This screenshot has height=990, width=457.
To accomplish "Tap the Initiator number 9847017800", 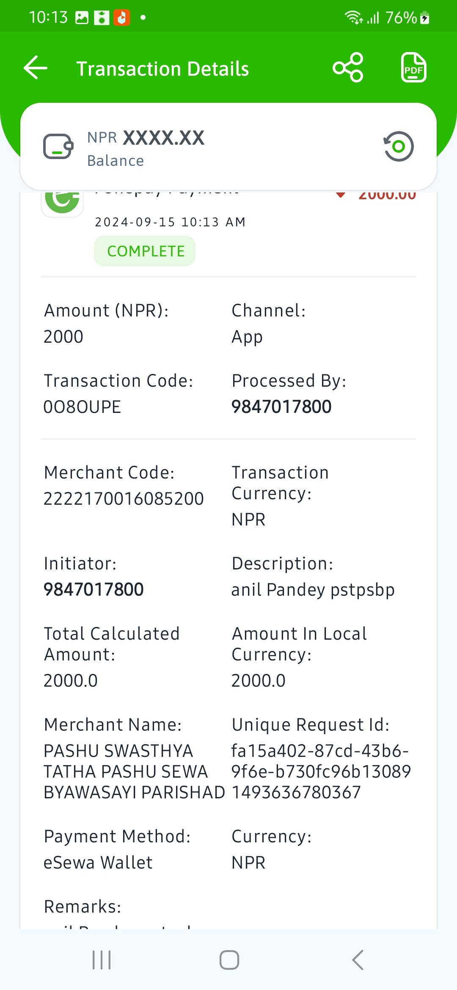I will coord(94,589).
